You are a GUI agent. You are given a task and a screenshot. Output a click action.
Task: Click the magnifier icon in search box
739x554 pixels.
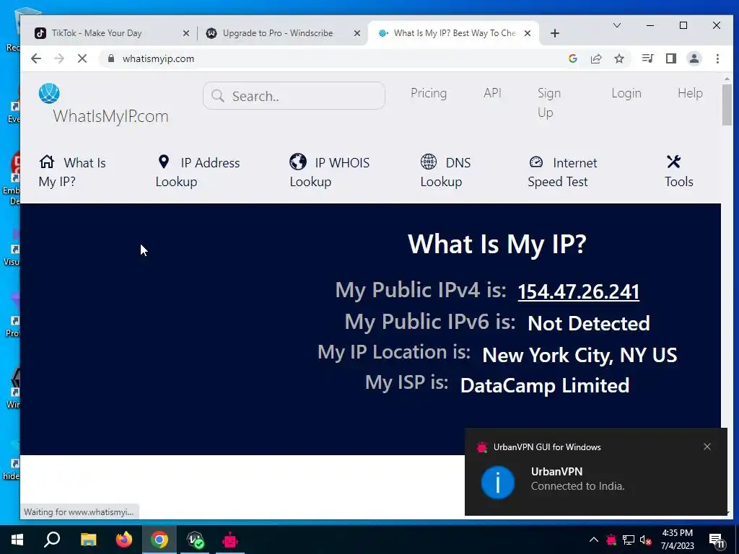pos(218,96)
